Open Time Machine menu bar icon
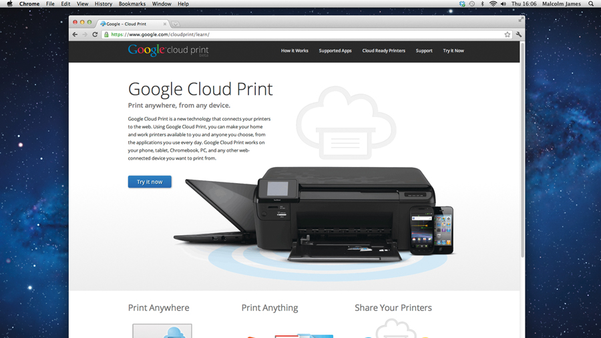Viewport: 601px width, 338px height. [x=472, y=4]
